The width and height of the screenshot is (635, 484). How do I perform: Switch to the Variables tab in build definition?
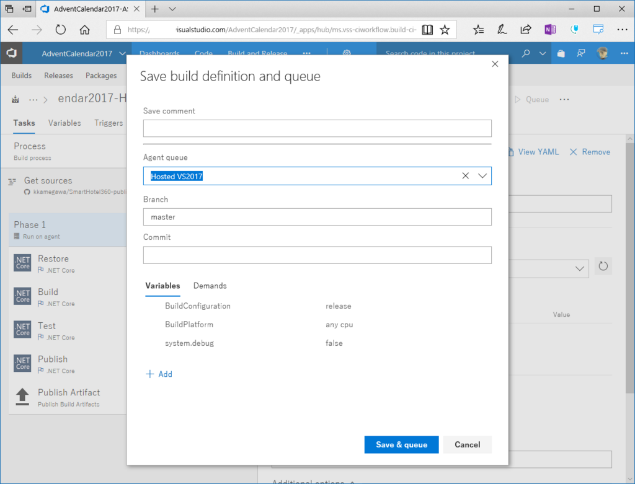point(64,123)
